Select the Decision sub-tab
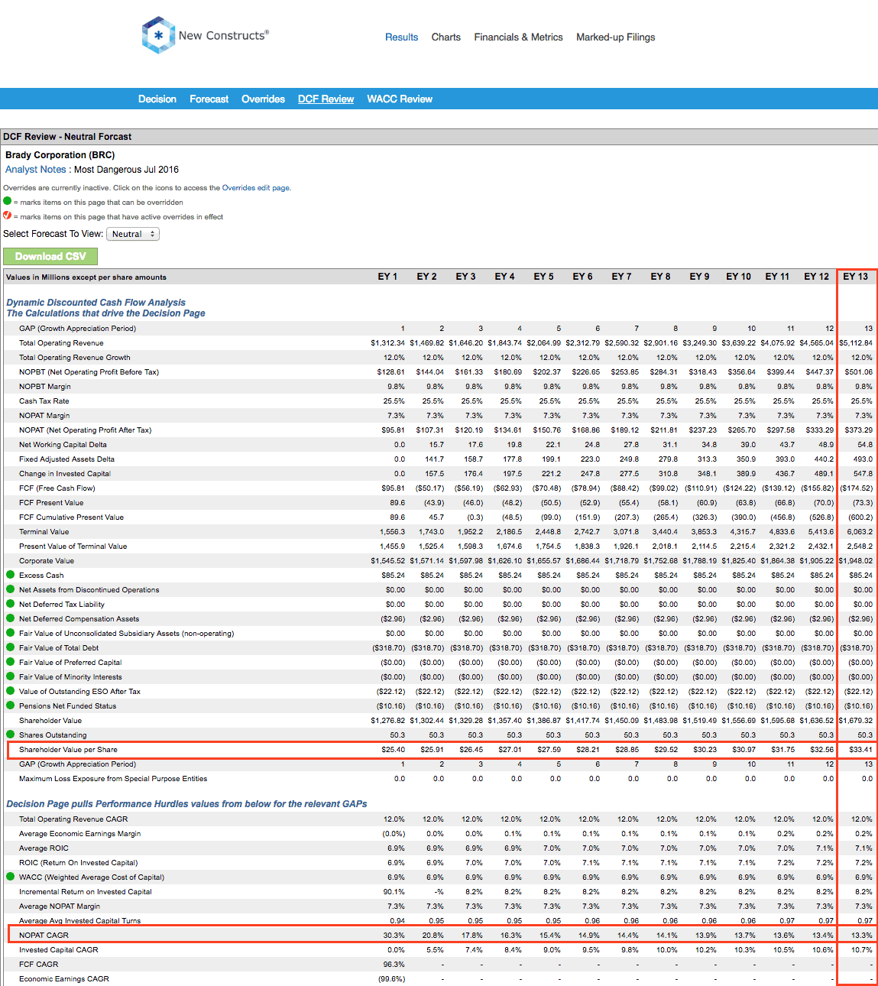878x986 pixels. pyautogui.click(x=157, y=99)
